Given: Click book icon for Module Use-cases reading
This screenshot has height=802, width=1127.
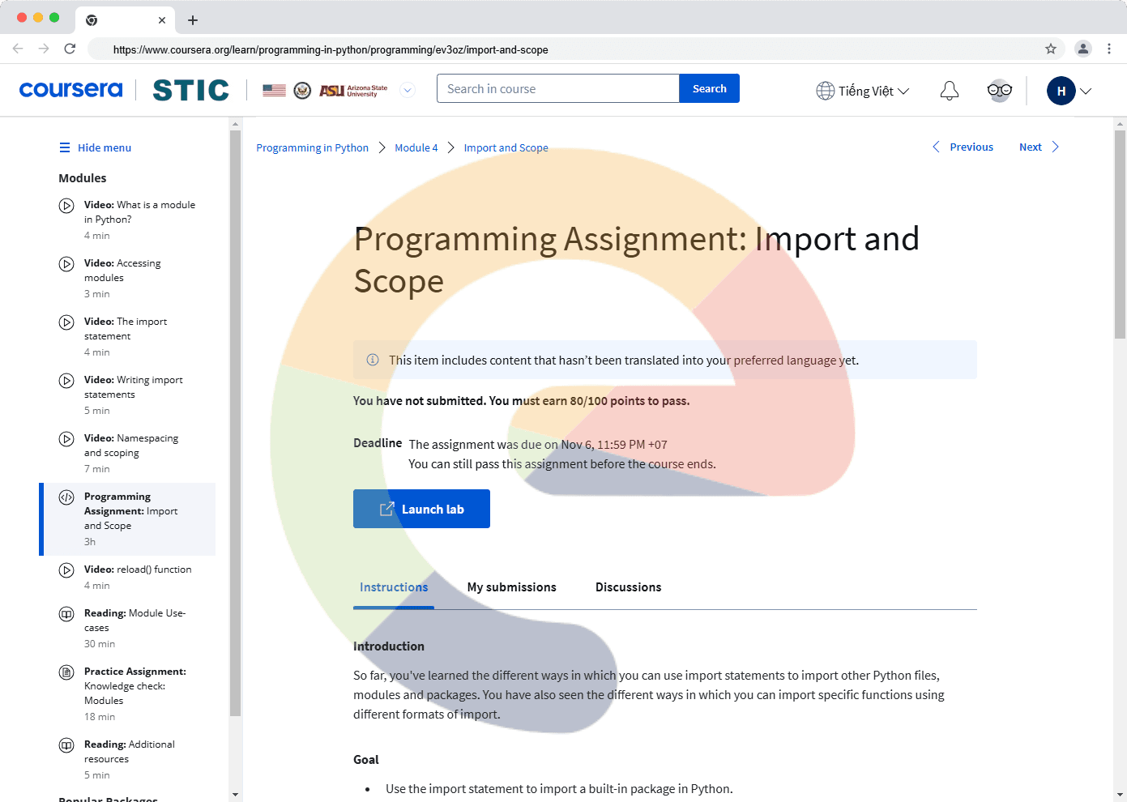Looking at the screenshot, I should coord(66,614).
